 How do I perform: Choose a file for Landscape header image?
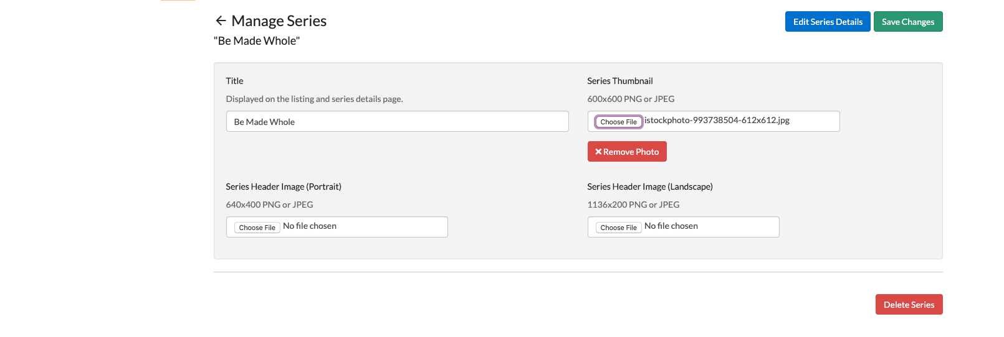[x=618, y=228]
